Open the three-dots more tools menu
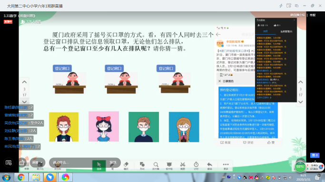Viewport: 325px width, 182px height. click(226, 166)
